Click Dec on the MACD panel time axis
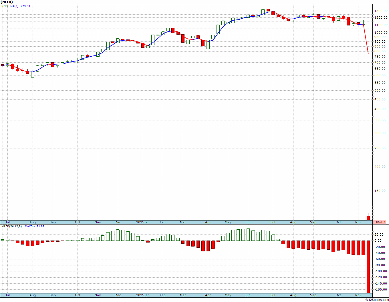The image size is (389, 302). (x=118, y=295)
